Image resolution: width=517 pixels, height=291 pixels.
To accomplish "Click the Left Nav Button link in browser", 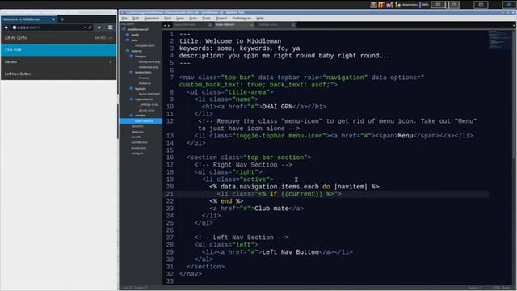I will coord(18,74).
